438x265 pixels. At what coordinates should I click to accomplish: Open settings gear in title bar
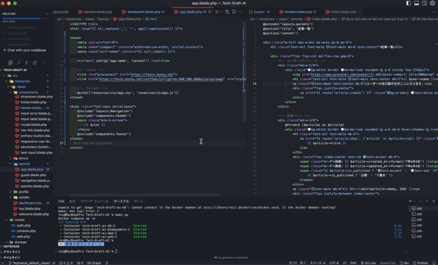tap(432, 3)
